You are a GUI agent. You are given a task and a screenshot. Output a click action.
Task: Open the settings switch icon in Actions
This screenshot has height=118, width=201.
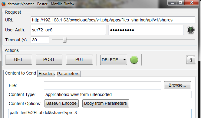191,60
